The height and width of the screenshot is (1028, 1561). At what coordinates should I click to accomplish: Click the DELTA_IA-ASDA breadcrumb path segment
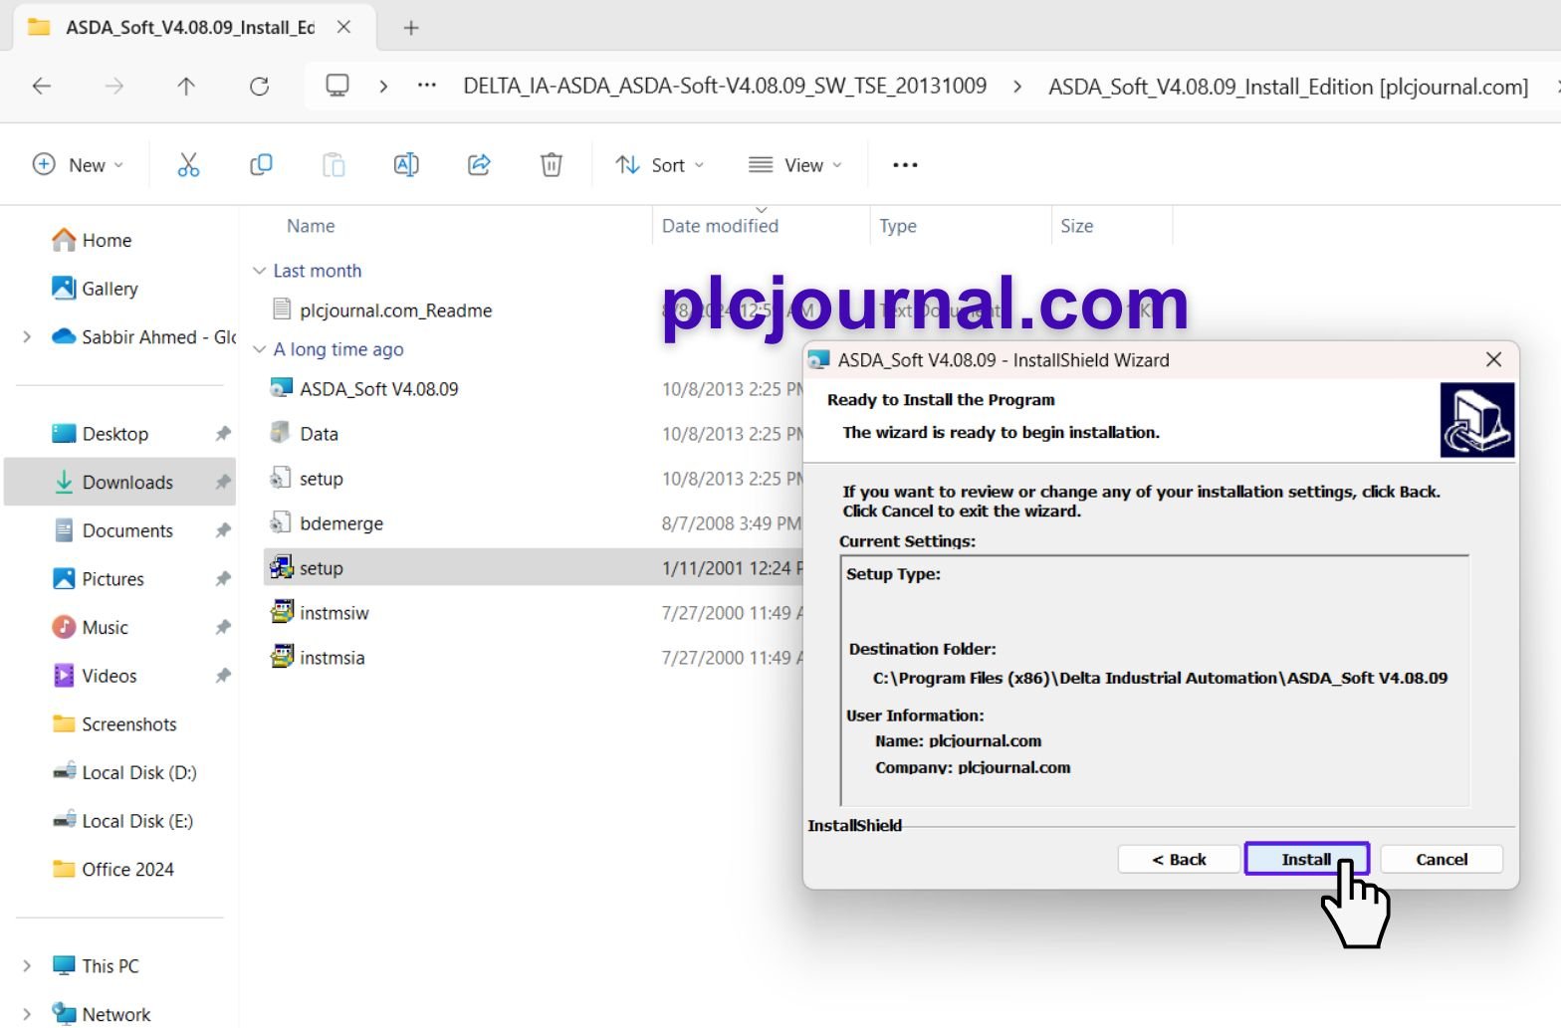tap(725, 86)
